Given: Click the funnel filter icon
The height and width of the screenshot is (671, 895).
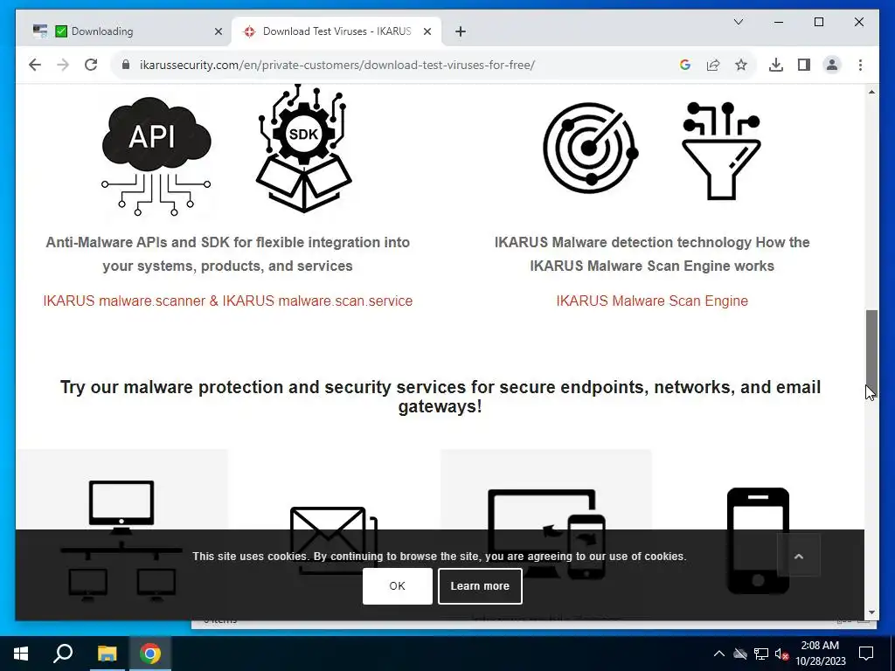Looking at the screenshot, I should (721, 150).
